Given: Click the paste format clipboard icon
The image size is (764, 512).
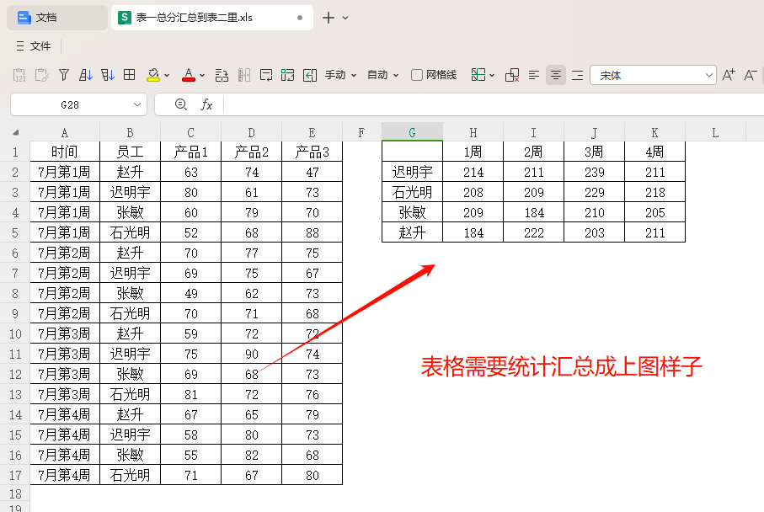Looking at the screenshot, I should (x=42, y=75).
